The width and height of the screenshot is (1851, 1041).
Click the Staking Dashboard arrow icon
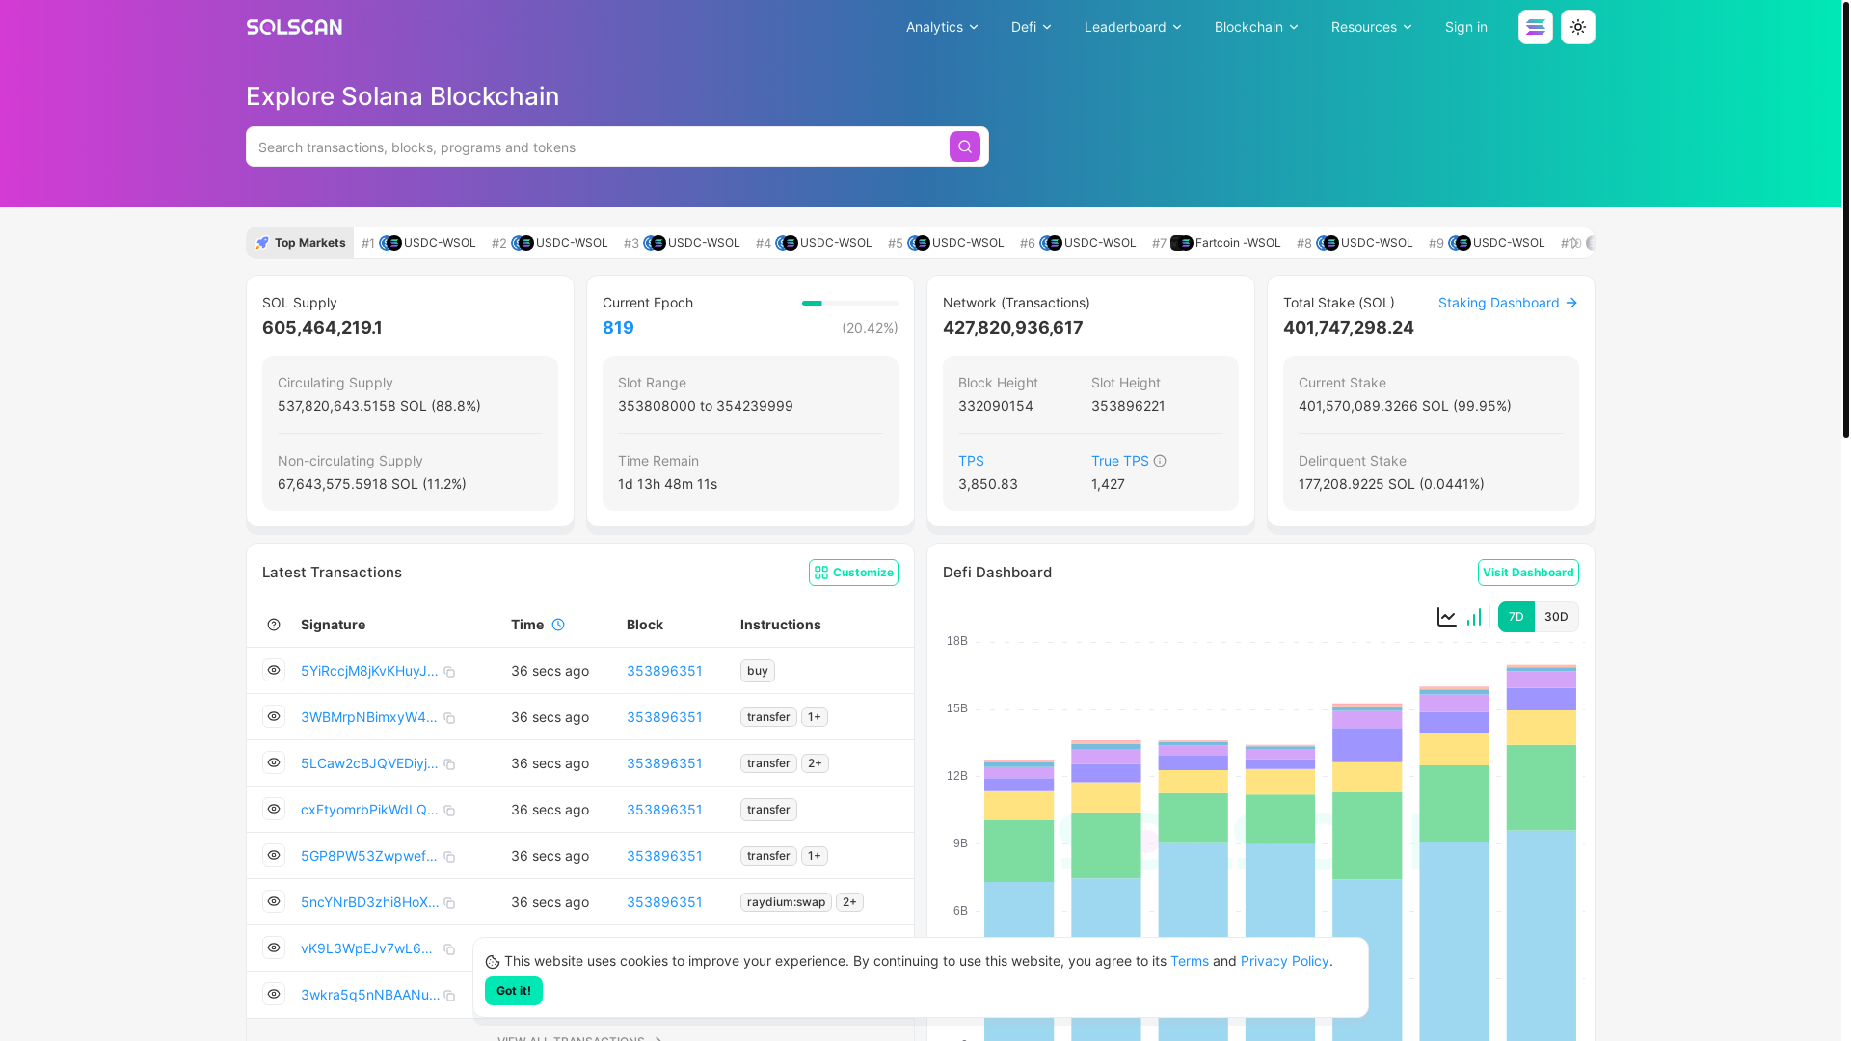(1571, 303)
